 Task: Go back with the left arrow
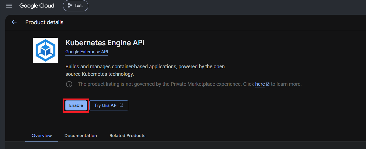[14, 22]
